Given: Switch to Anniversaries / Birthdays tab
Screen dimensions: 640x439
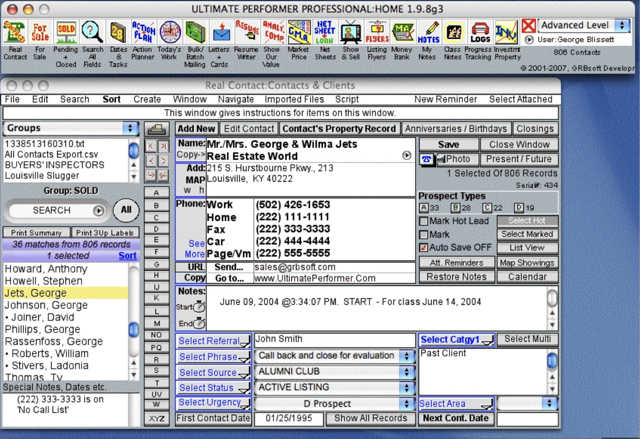Looking at the screenshot, I should pos(456,129).
